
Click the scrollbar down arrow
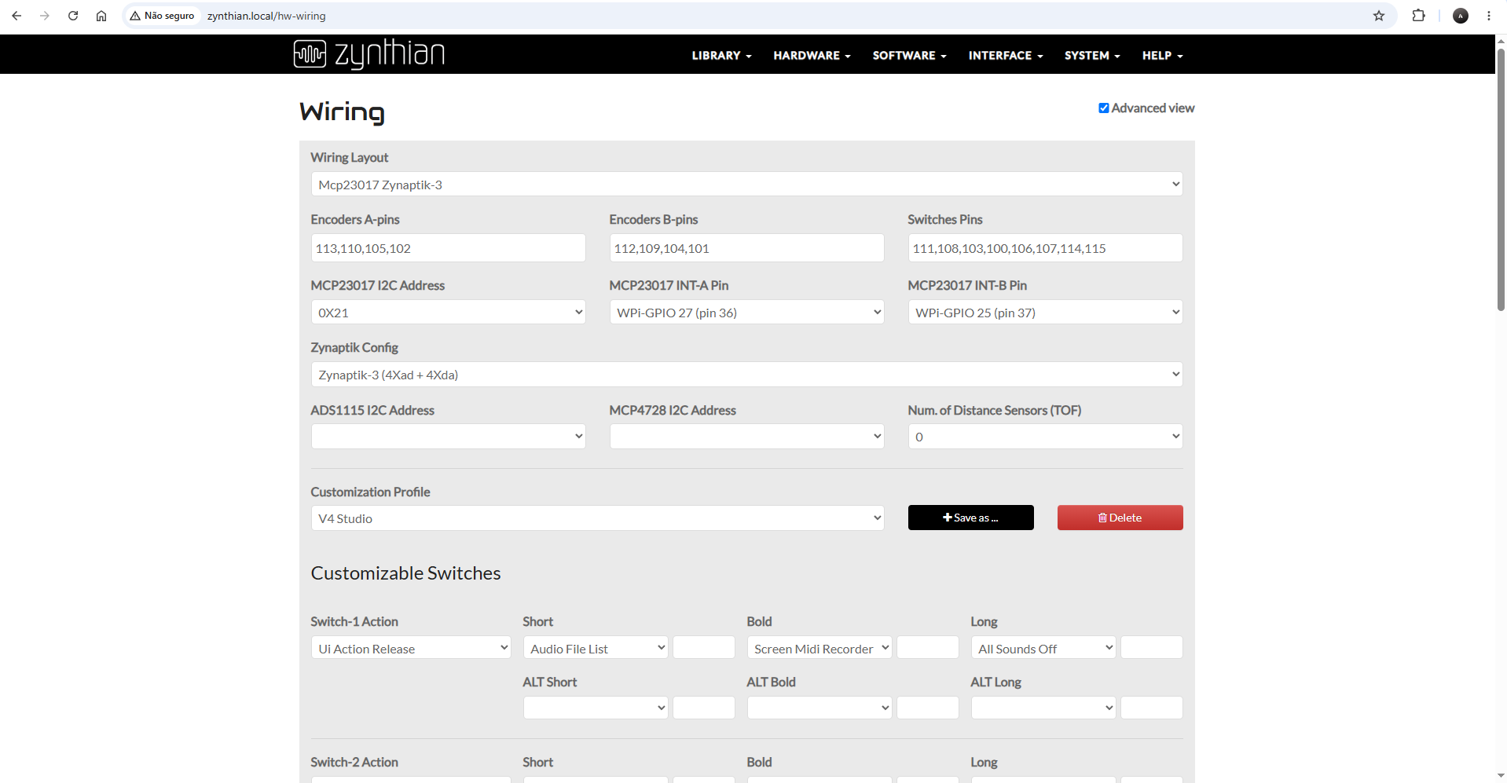1501,776
